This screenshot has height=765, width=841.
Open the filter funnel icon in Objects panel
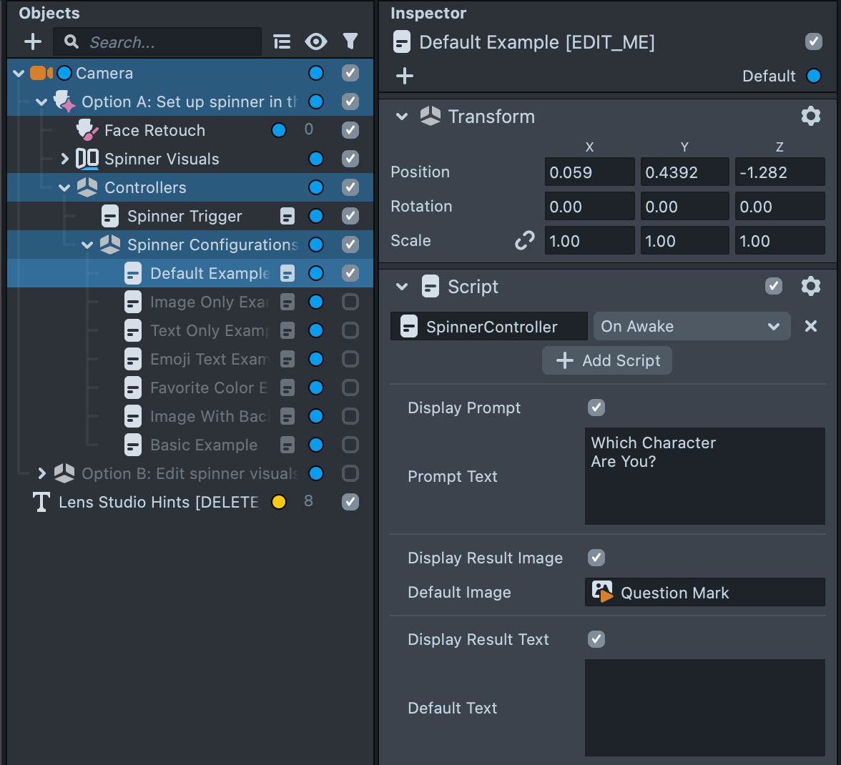click(x=350, y=41)
